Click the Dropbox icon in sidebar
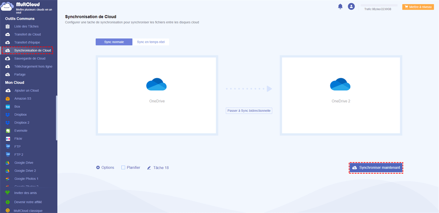The height and width of the screenshot is (213, 439). (x=8, y=115)
